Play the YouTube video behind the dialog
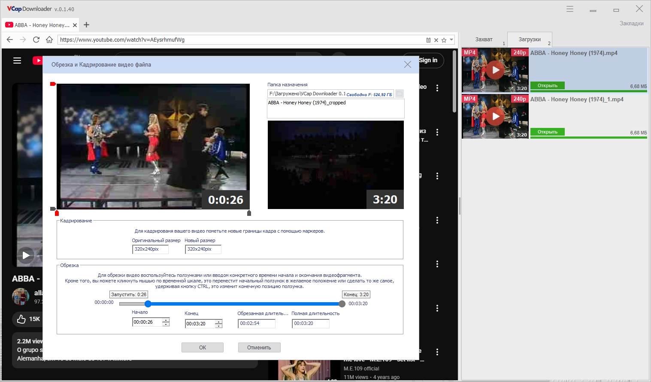 pos(26,255)
